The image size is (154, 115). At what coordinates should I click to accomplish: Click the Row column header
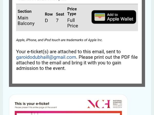49,14
